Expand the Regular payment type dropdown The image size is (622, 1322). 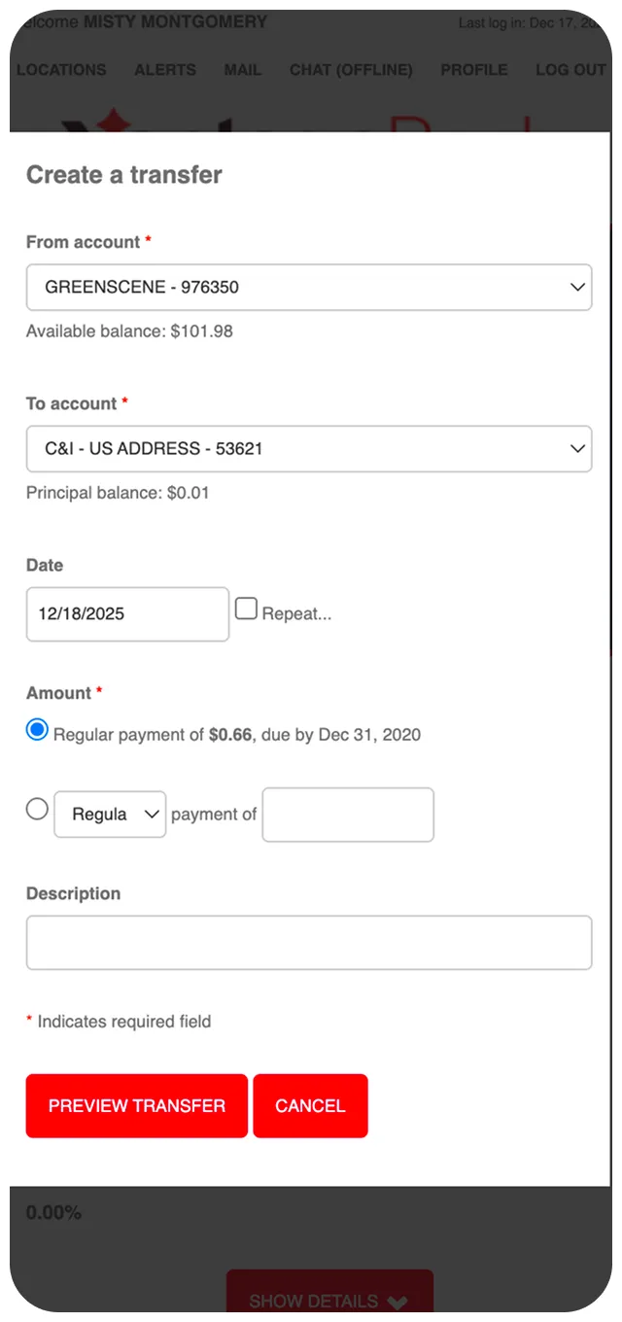[110, 815]
